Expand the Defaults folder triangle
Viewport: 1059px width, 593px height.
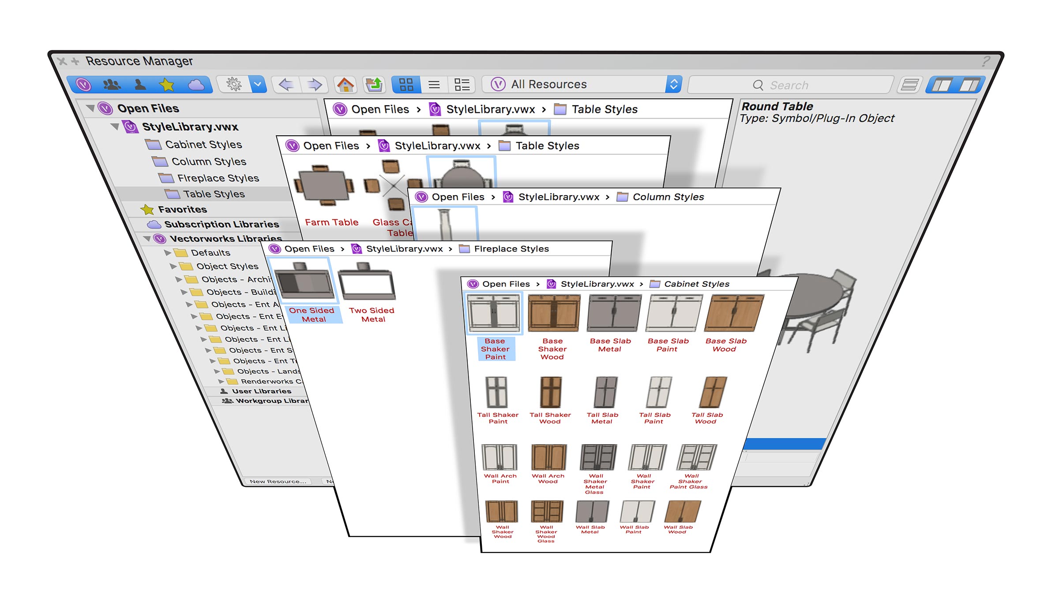tap(168, 252)
